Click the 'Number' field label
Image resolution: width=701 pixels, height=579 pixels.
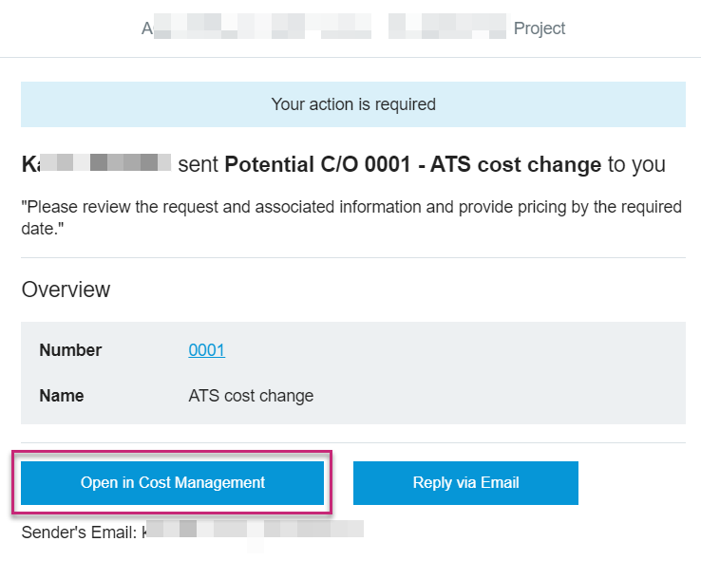(70, 350)
